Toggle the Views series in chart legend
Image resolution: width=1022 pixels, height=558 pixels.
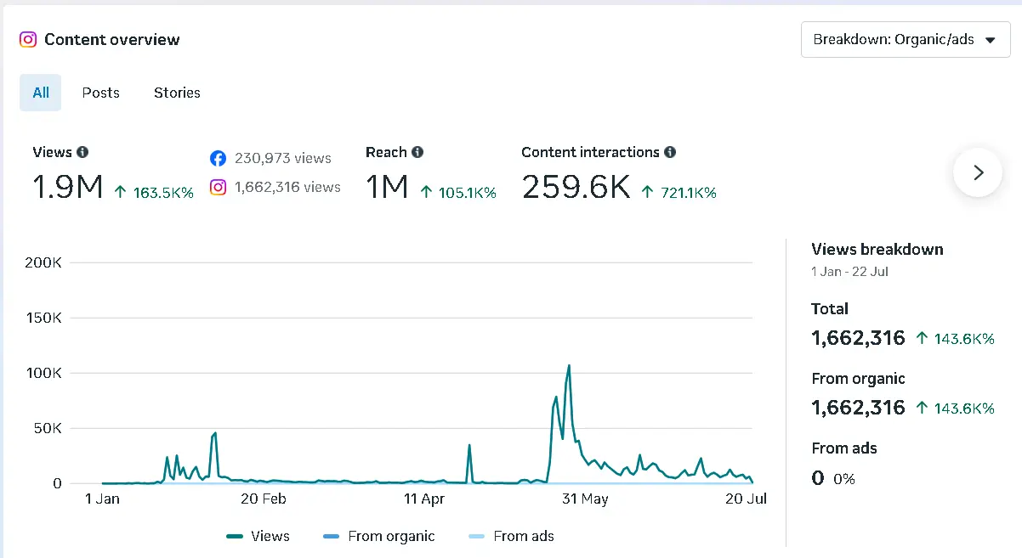[258, 537]
